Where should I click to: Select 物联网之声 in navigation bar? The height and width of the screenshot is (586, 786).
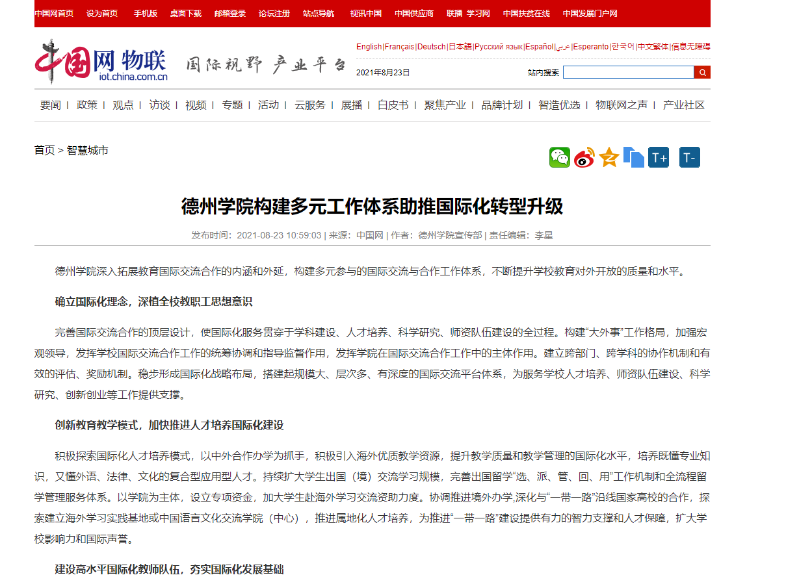[622, 105]
